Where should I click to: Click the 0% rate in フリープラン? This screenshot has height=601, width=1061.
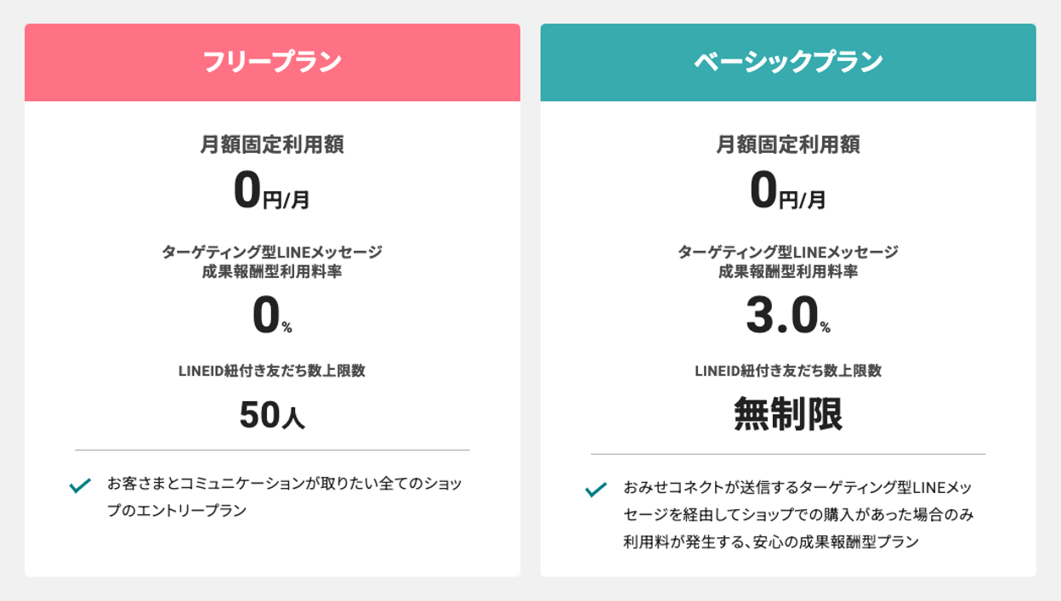[x=272, y=318]
